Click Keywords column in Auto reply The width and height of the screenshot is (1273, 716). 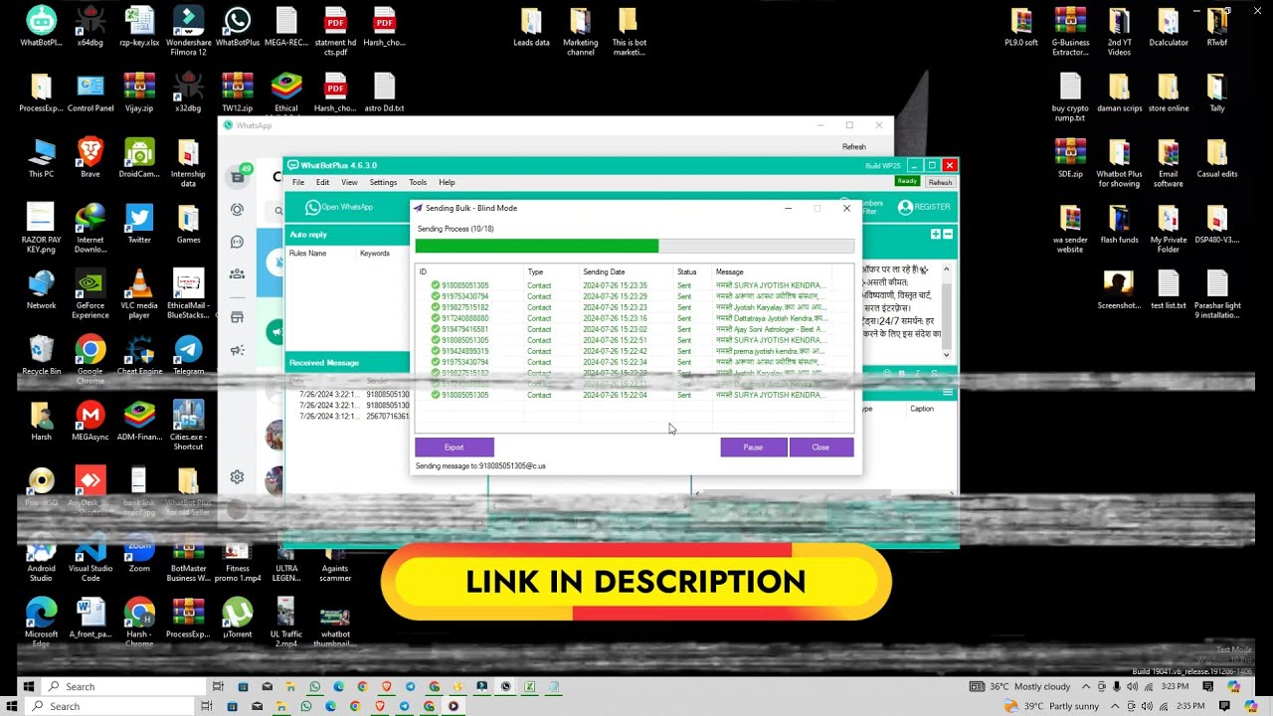(x=375, y=254)
